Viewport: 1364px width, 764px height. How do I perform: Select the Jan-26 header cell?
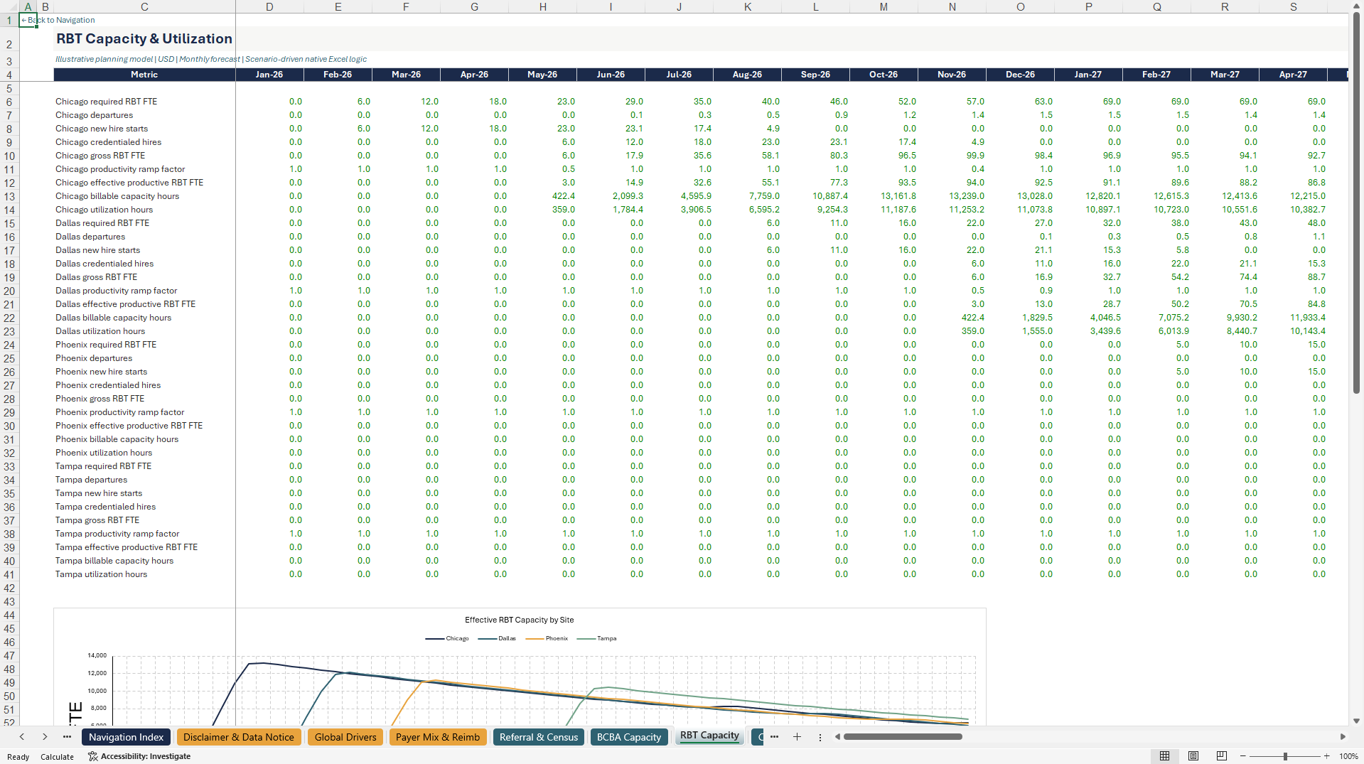click(x=269, y=75)
